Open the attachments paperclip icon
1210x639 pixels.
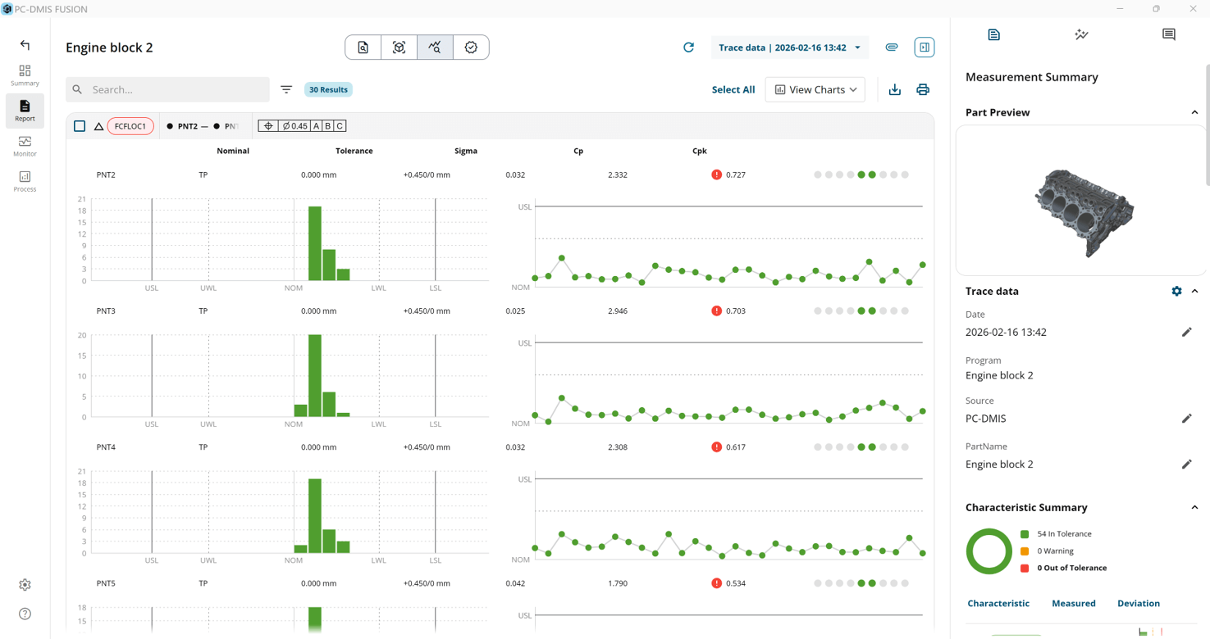(892, 48)
